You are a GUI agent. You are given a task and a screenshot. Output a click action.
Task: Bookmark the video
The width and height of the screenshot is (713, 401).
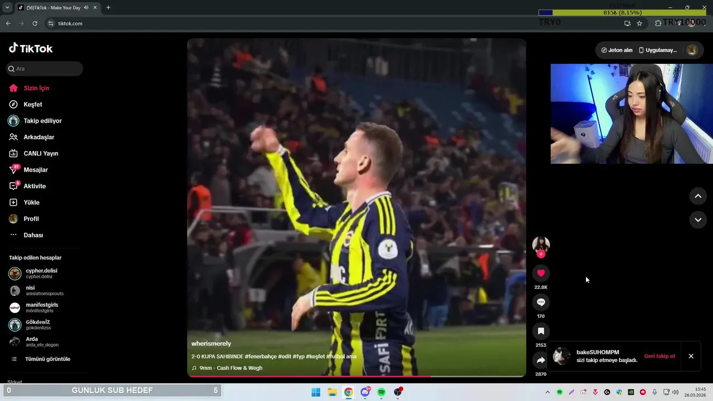tap(541, 331)
